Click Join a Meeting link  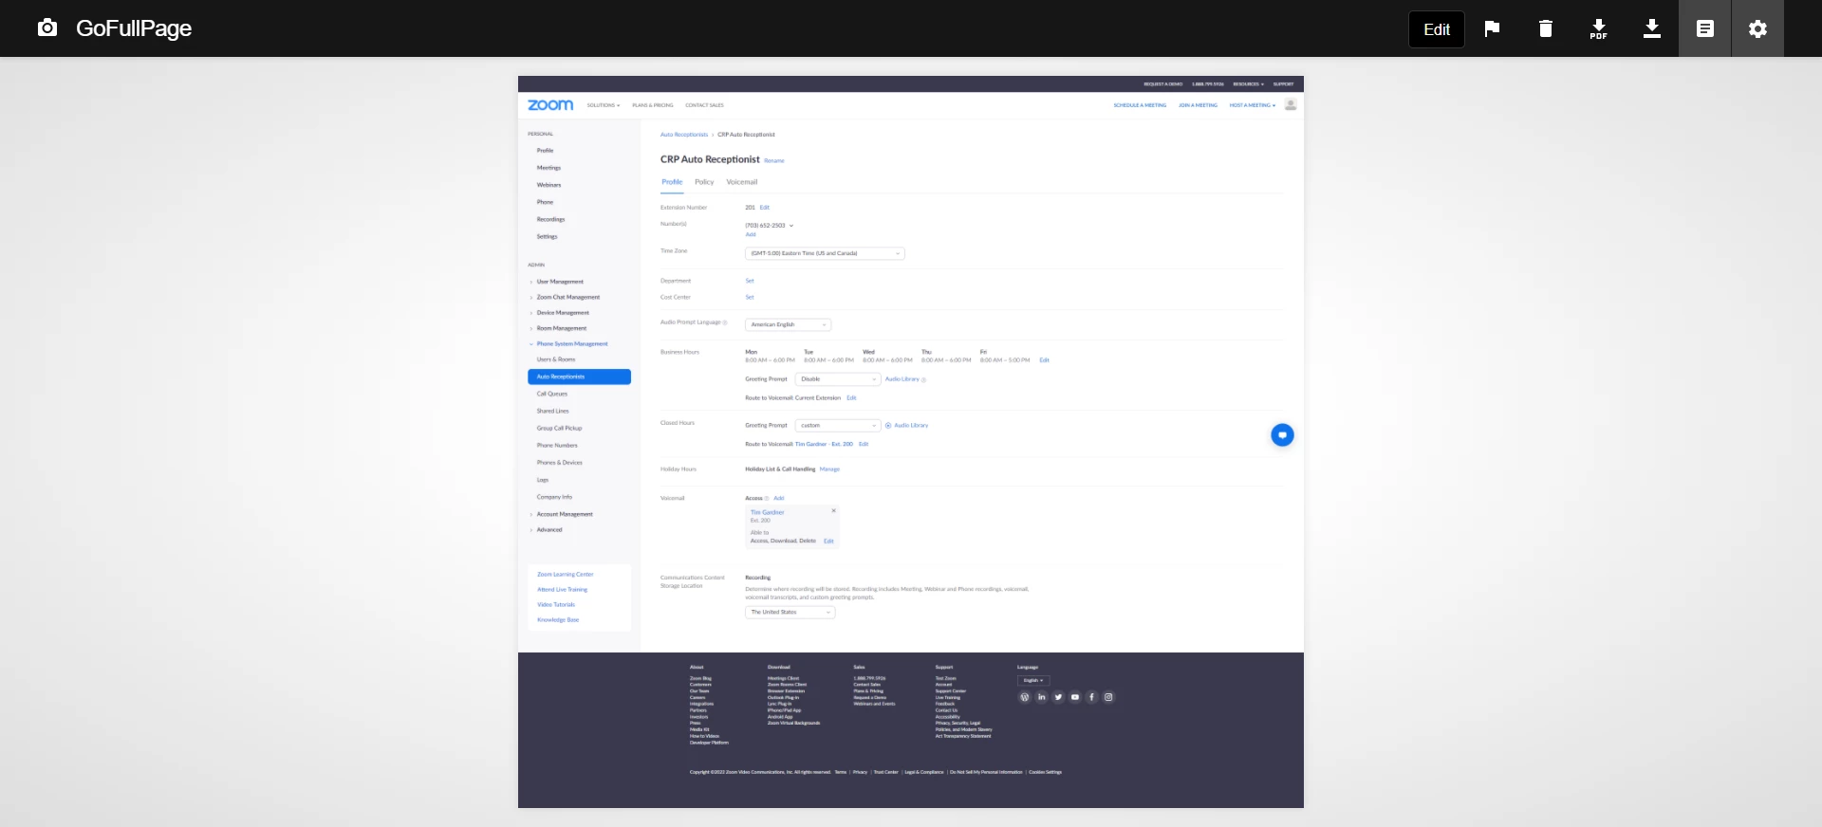pos(1198,105)
